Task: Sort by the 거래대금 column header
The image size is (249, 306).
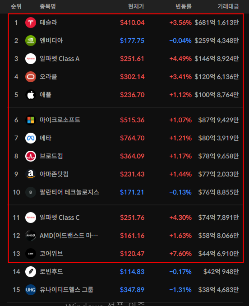Action: tap(228, 6)
